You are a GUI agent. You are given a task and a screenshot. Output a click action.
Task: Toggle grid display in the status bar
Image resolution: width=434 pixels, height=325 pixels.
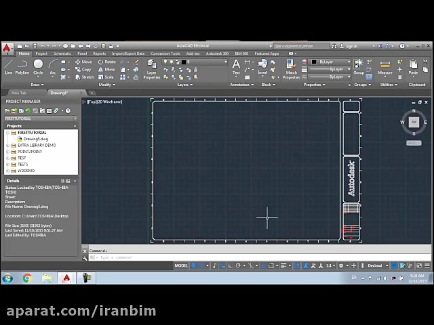pos(193,265)
